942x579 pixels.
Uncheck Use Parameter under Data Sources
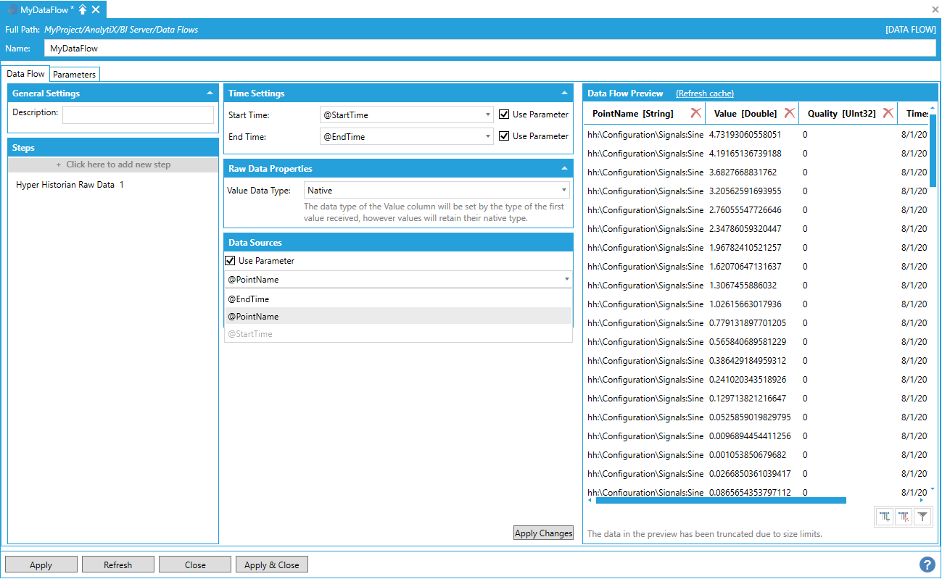pyautogui.click(x=231, y=261)
